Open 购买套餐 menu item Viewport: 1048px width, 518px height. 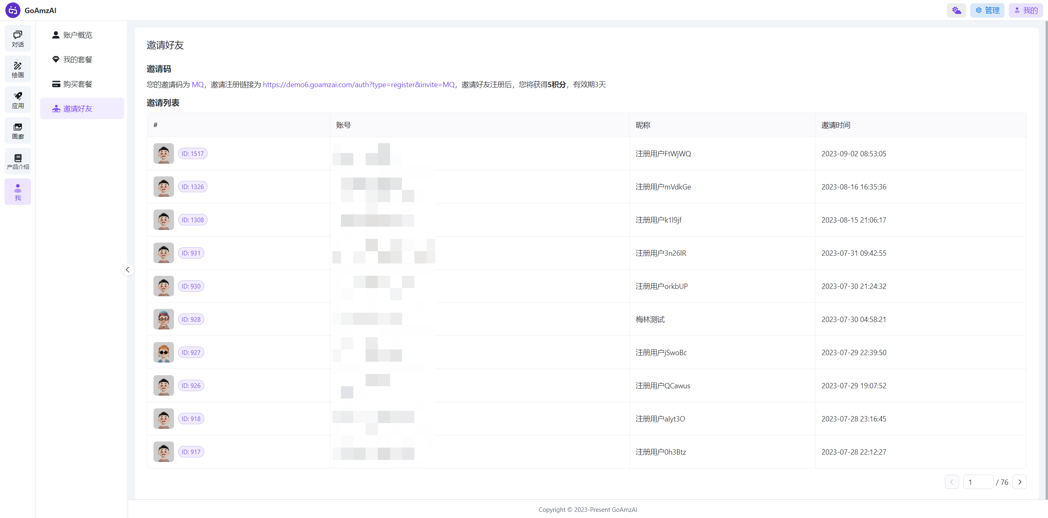pos(77,84)
